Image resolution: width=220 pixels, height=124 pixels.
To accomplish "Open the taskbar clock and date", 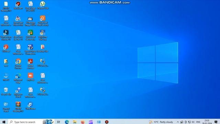I will tap(207, 122).
